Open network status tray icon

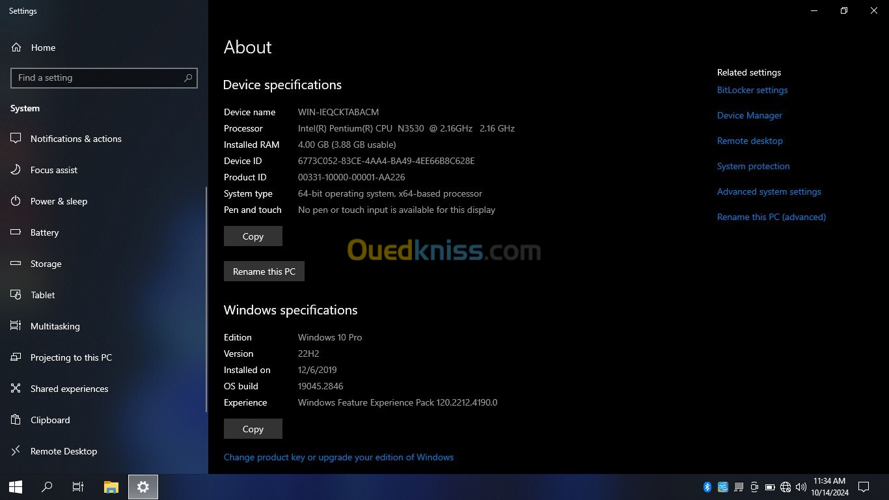[786, 487]
